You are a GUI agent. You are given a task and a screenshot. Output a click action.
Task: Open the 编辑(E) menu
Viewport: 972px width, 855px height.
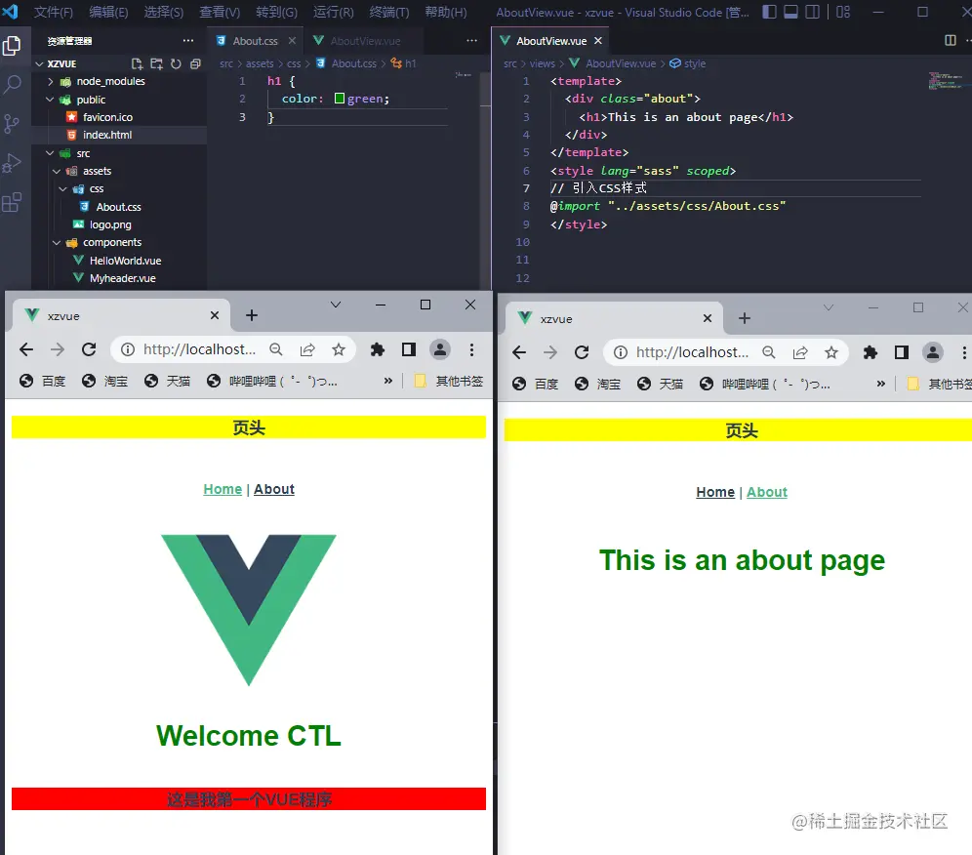pos(108,12)
